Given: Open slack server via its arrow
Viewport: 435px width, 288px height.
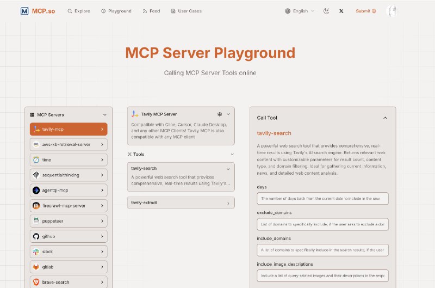Looking at the screenshot, I should tap(102, 252).
